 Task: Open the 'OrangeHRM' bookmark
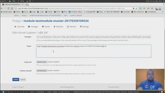pos(89,12)
